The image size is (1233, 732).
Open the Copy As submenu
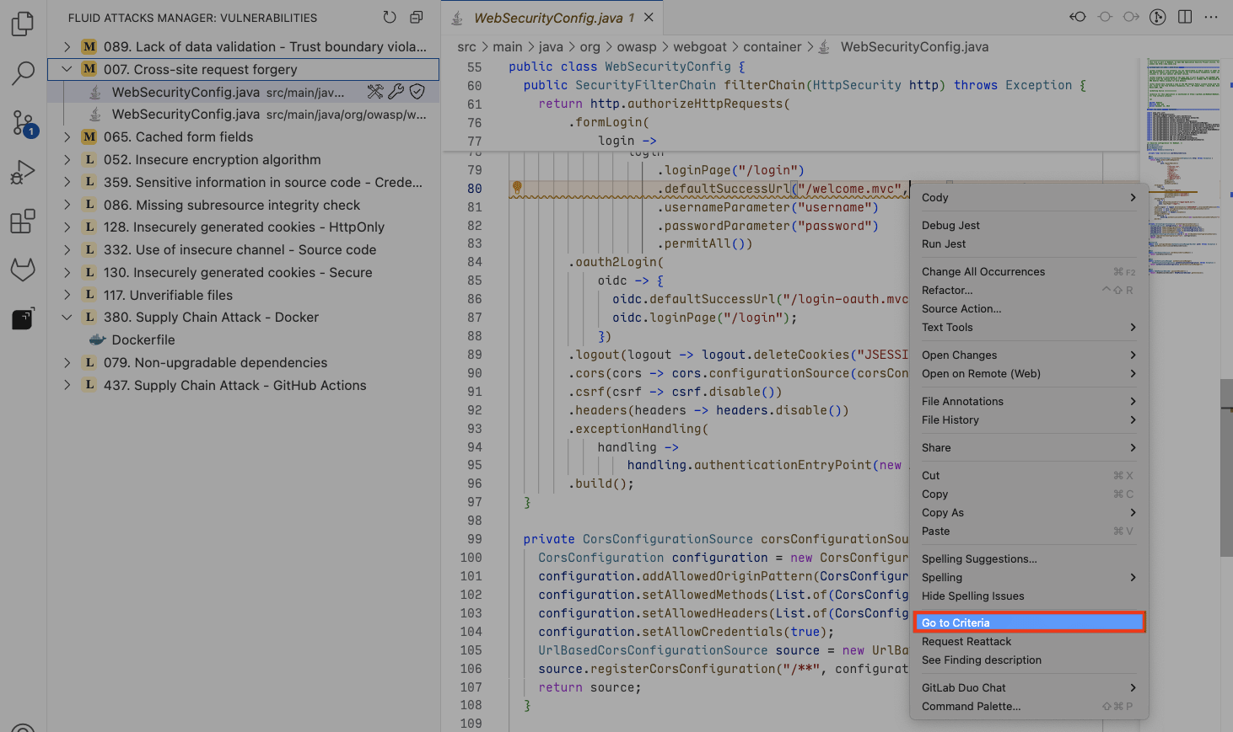click(x=1029, y=512)
